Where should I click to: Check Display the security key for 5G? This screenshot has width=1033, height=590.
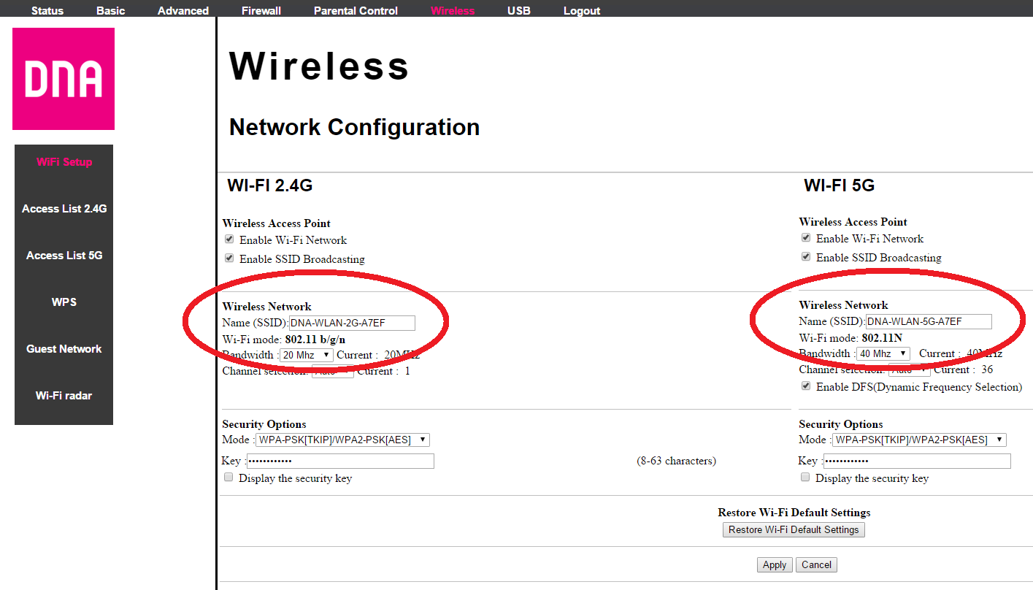pyautogui.click(x=805, y=478)
